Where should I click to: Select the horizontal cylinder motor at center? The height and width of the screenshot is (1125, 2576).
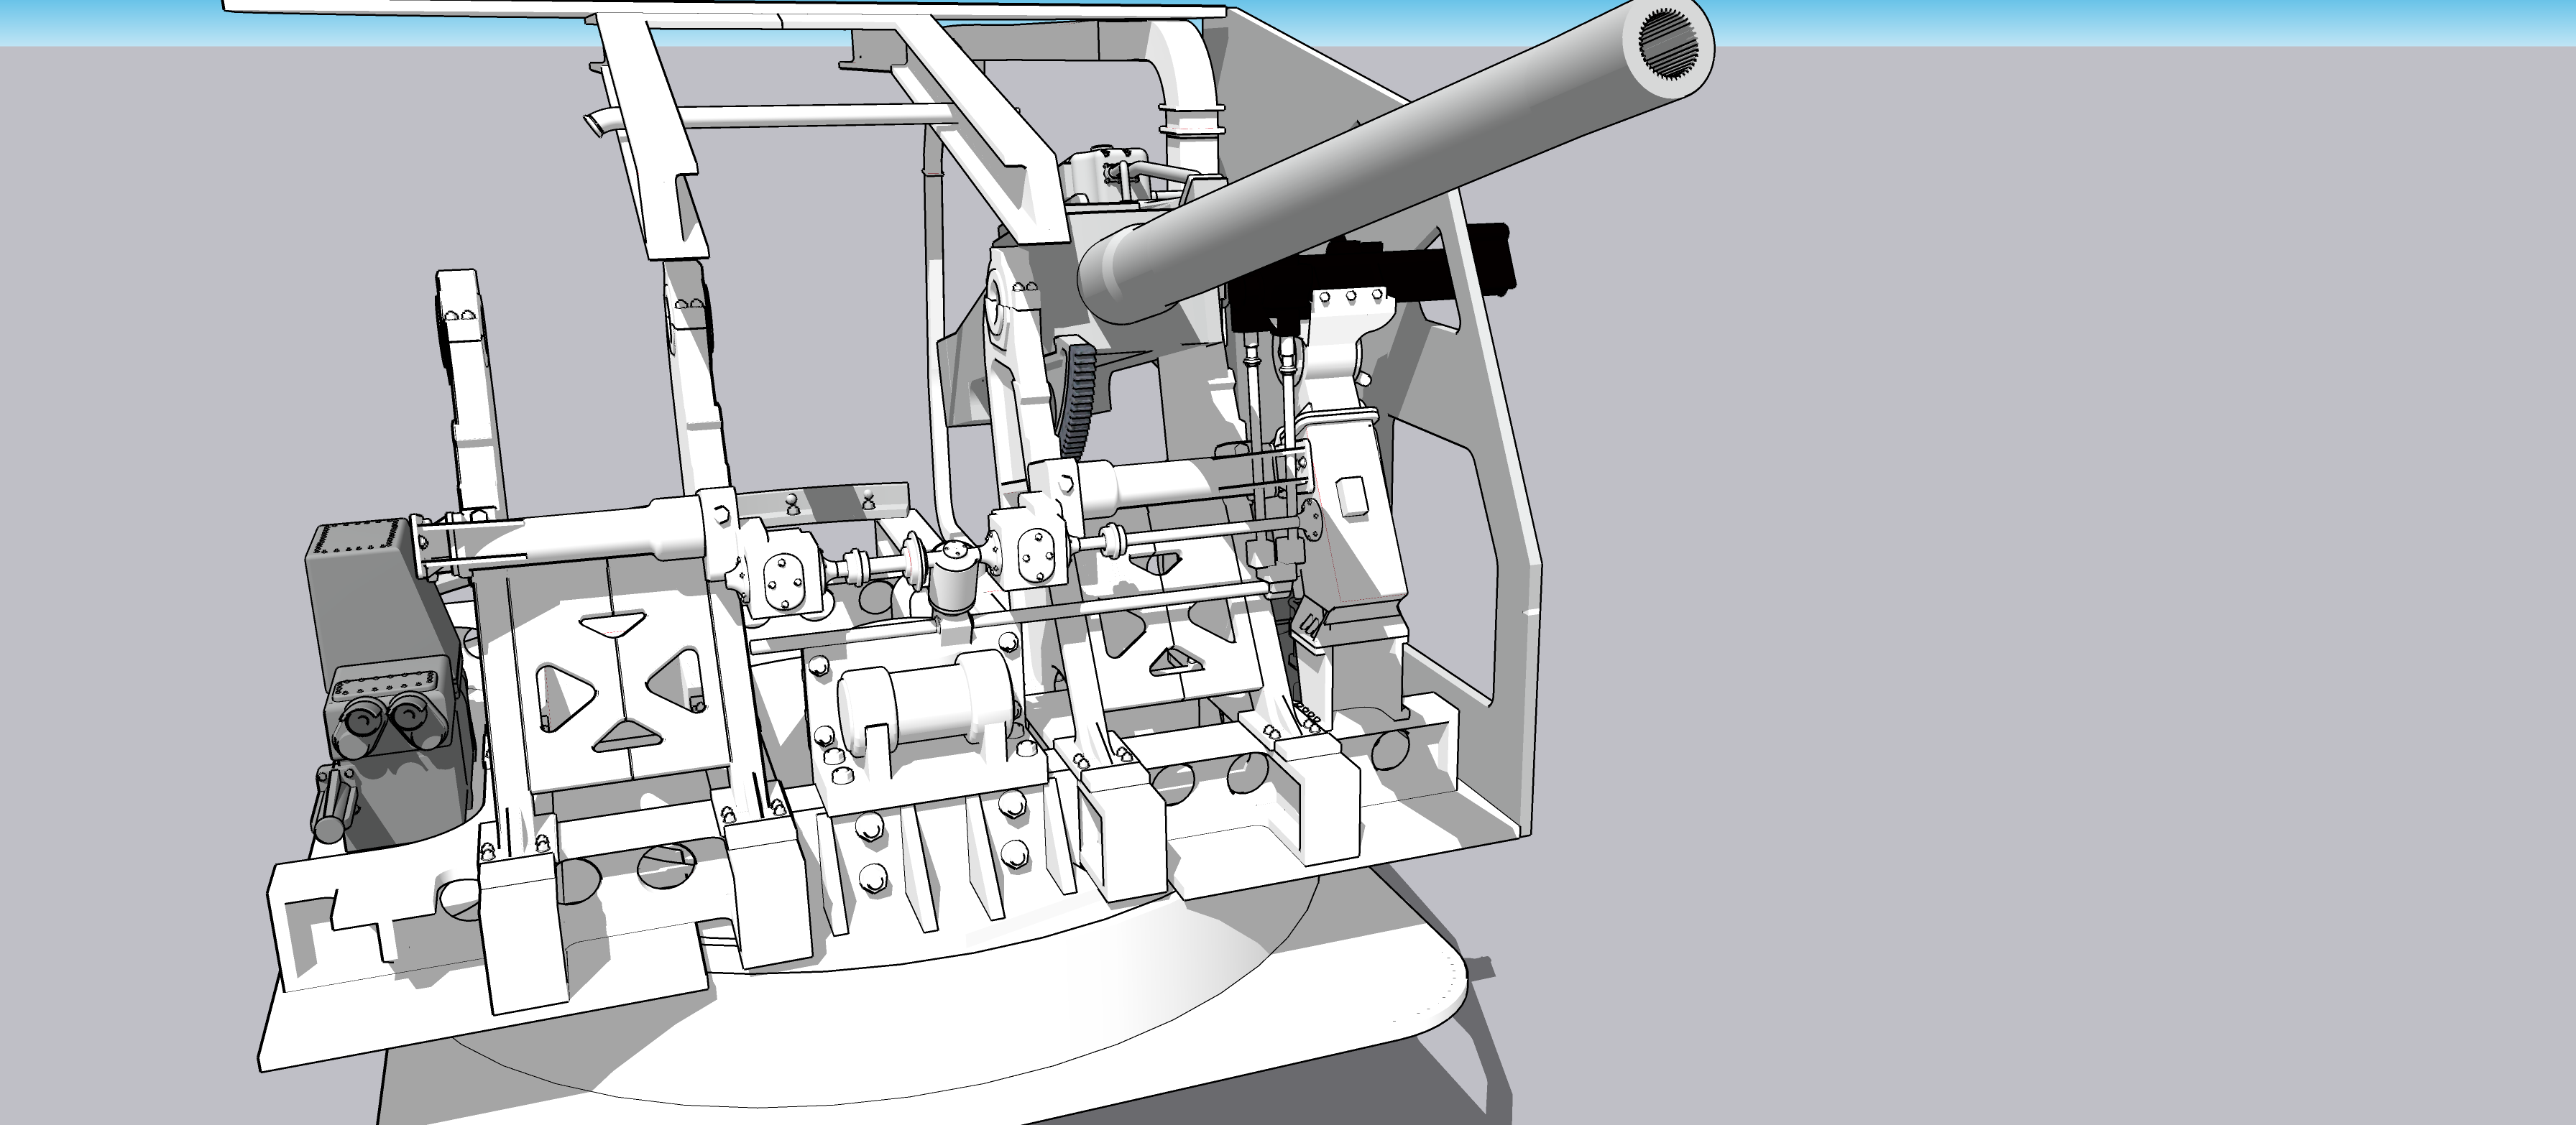pos(925,704)
